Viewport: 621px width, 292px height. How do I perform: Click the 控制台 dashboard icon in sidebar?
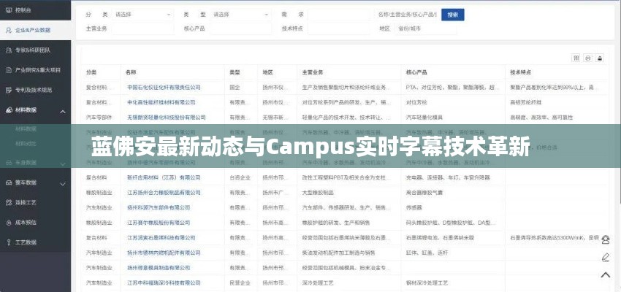tap(8, 11)
